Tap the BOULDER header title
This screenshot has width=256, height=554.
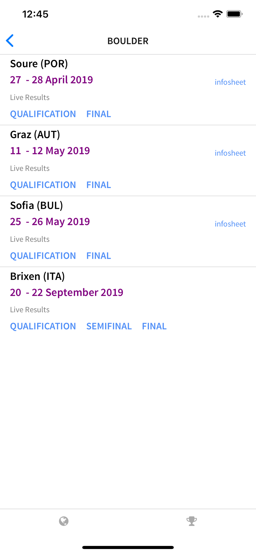click(x=128, y=41)
